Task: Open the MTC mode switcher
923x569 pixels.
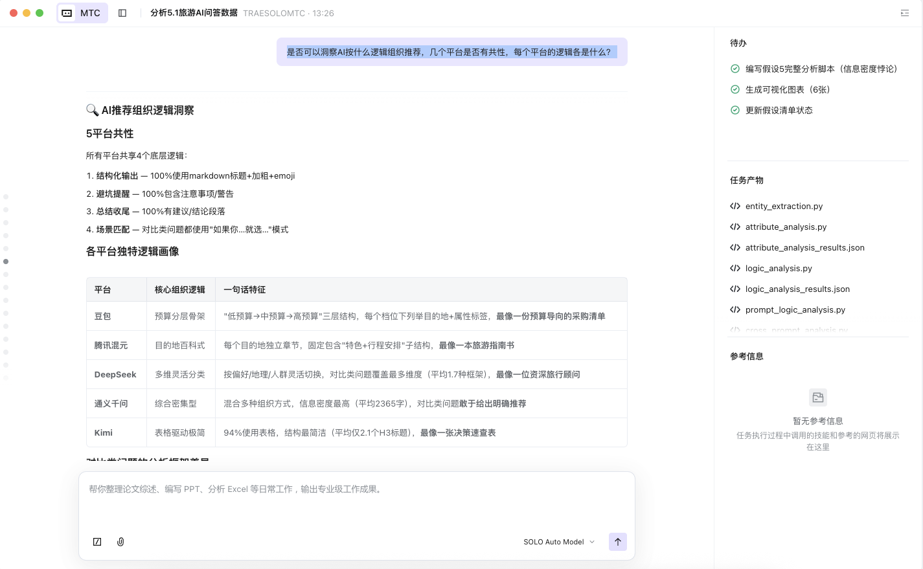Action: point(82,13)
